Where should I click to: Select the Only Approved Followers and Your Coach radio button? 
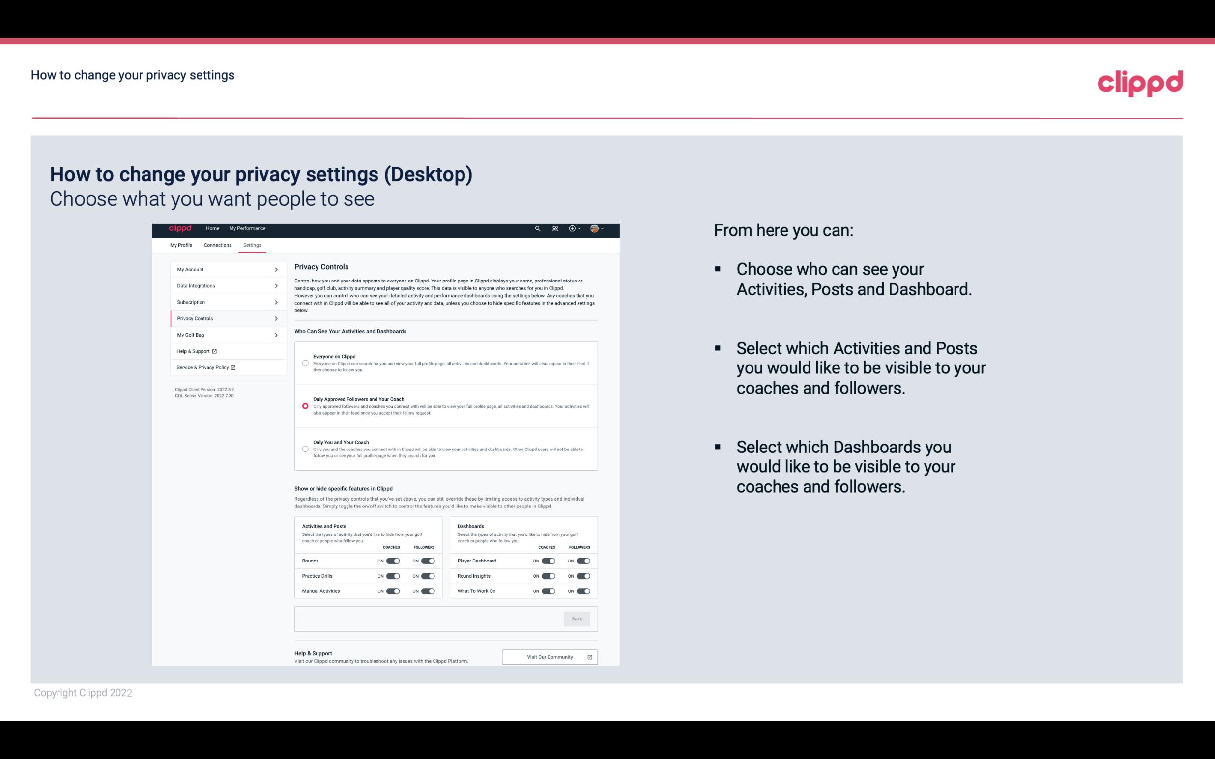pyautogui.click(x=305, y=406)
